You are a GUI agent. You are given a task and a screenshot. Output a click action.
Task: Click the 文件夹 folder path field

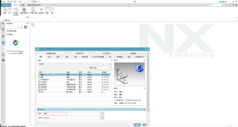point(71,118)
